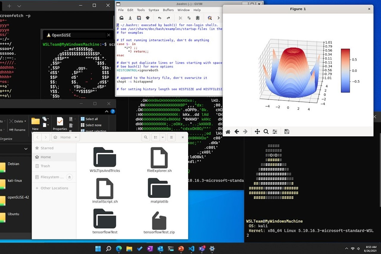Save the figure using the floppy disk icon

(x=287, y=132)
